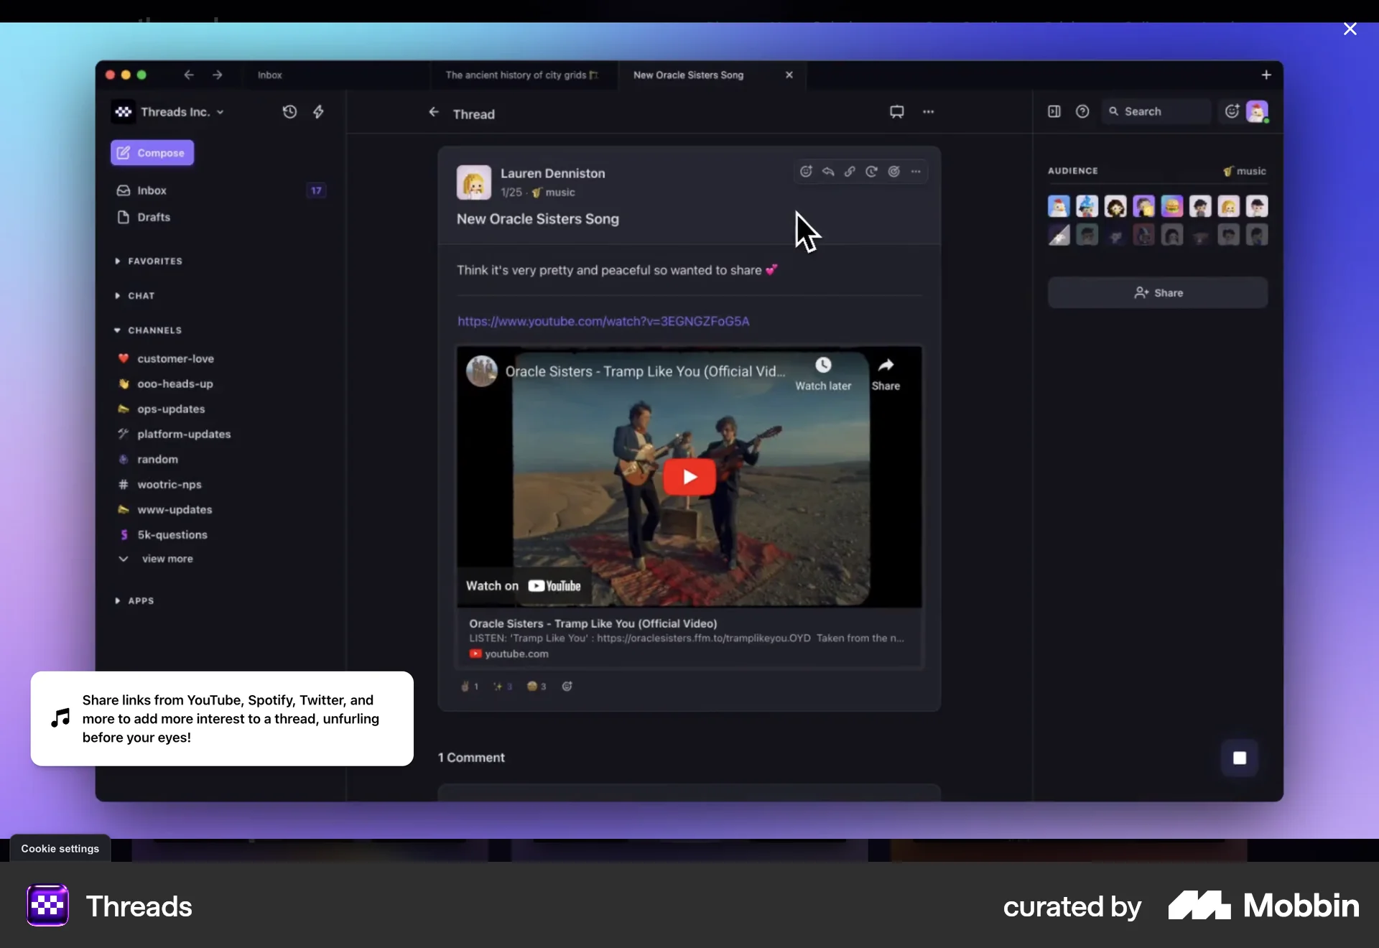The height and width of the screenshot is (948, 1379).
Task: Toggle the +3 reaction on the message
Action: click(501, 686)
